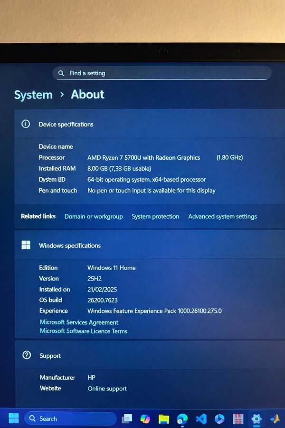Open Domain or workgroup link
The image size is (285, 428).
click(94, 216)
